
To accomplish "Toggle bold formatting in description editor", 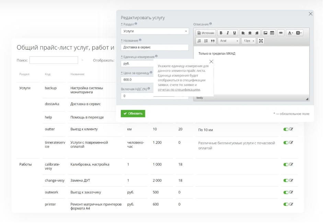I will coord(221,33).
